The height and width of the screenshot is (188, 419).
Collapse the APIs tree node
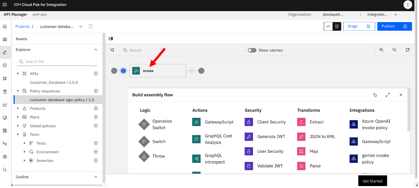coord(18,74)
